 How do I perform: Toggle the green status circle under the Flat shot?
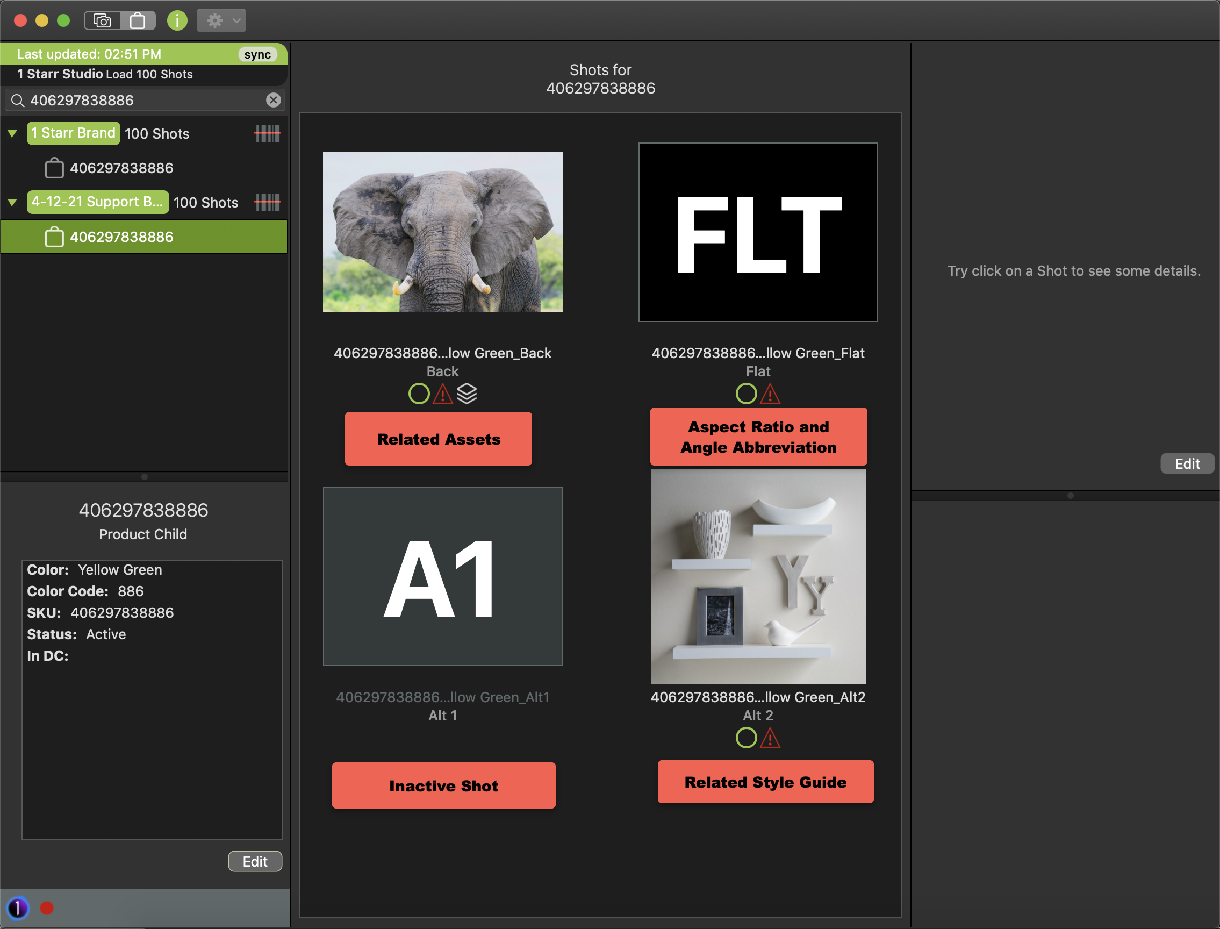pos(746,394)
